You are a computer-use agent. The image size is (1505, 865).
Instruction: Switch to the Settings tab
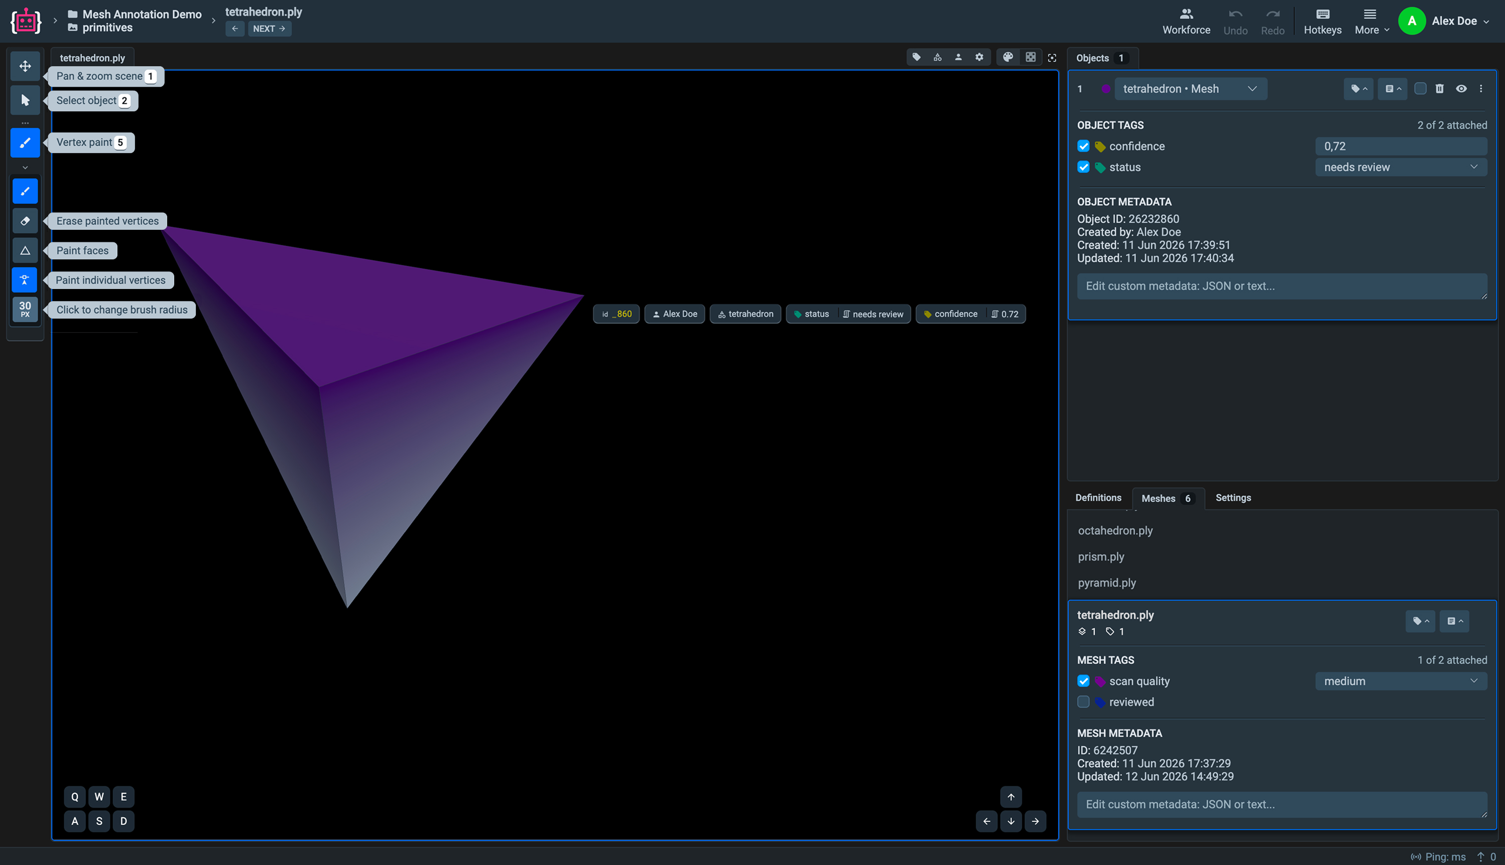[1233, 498]
